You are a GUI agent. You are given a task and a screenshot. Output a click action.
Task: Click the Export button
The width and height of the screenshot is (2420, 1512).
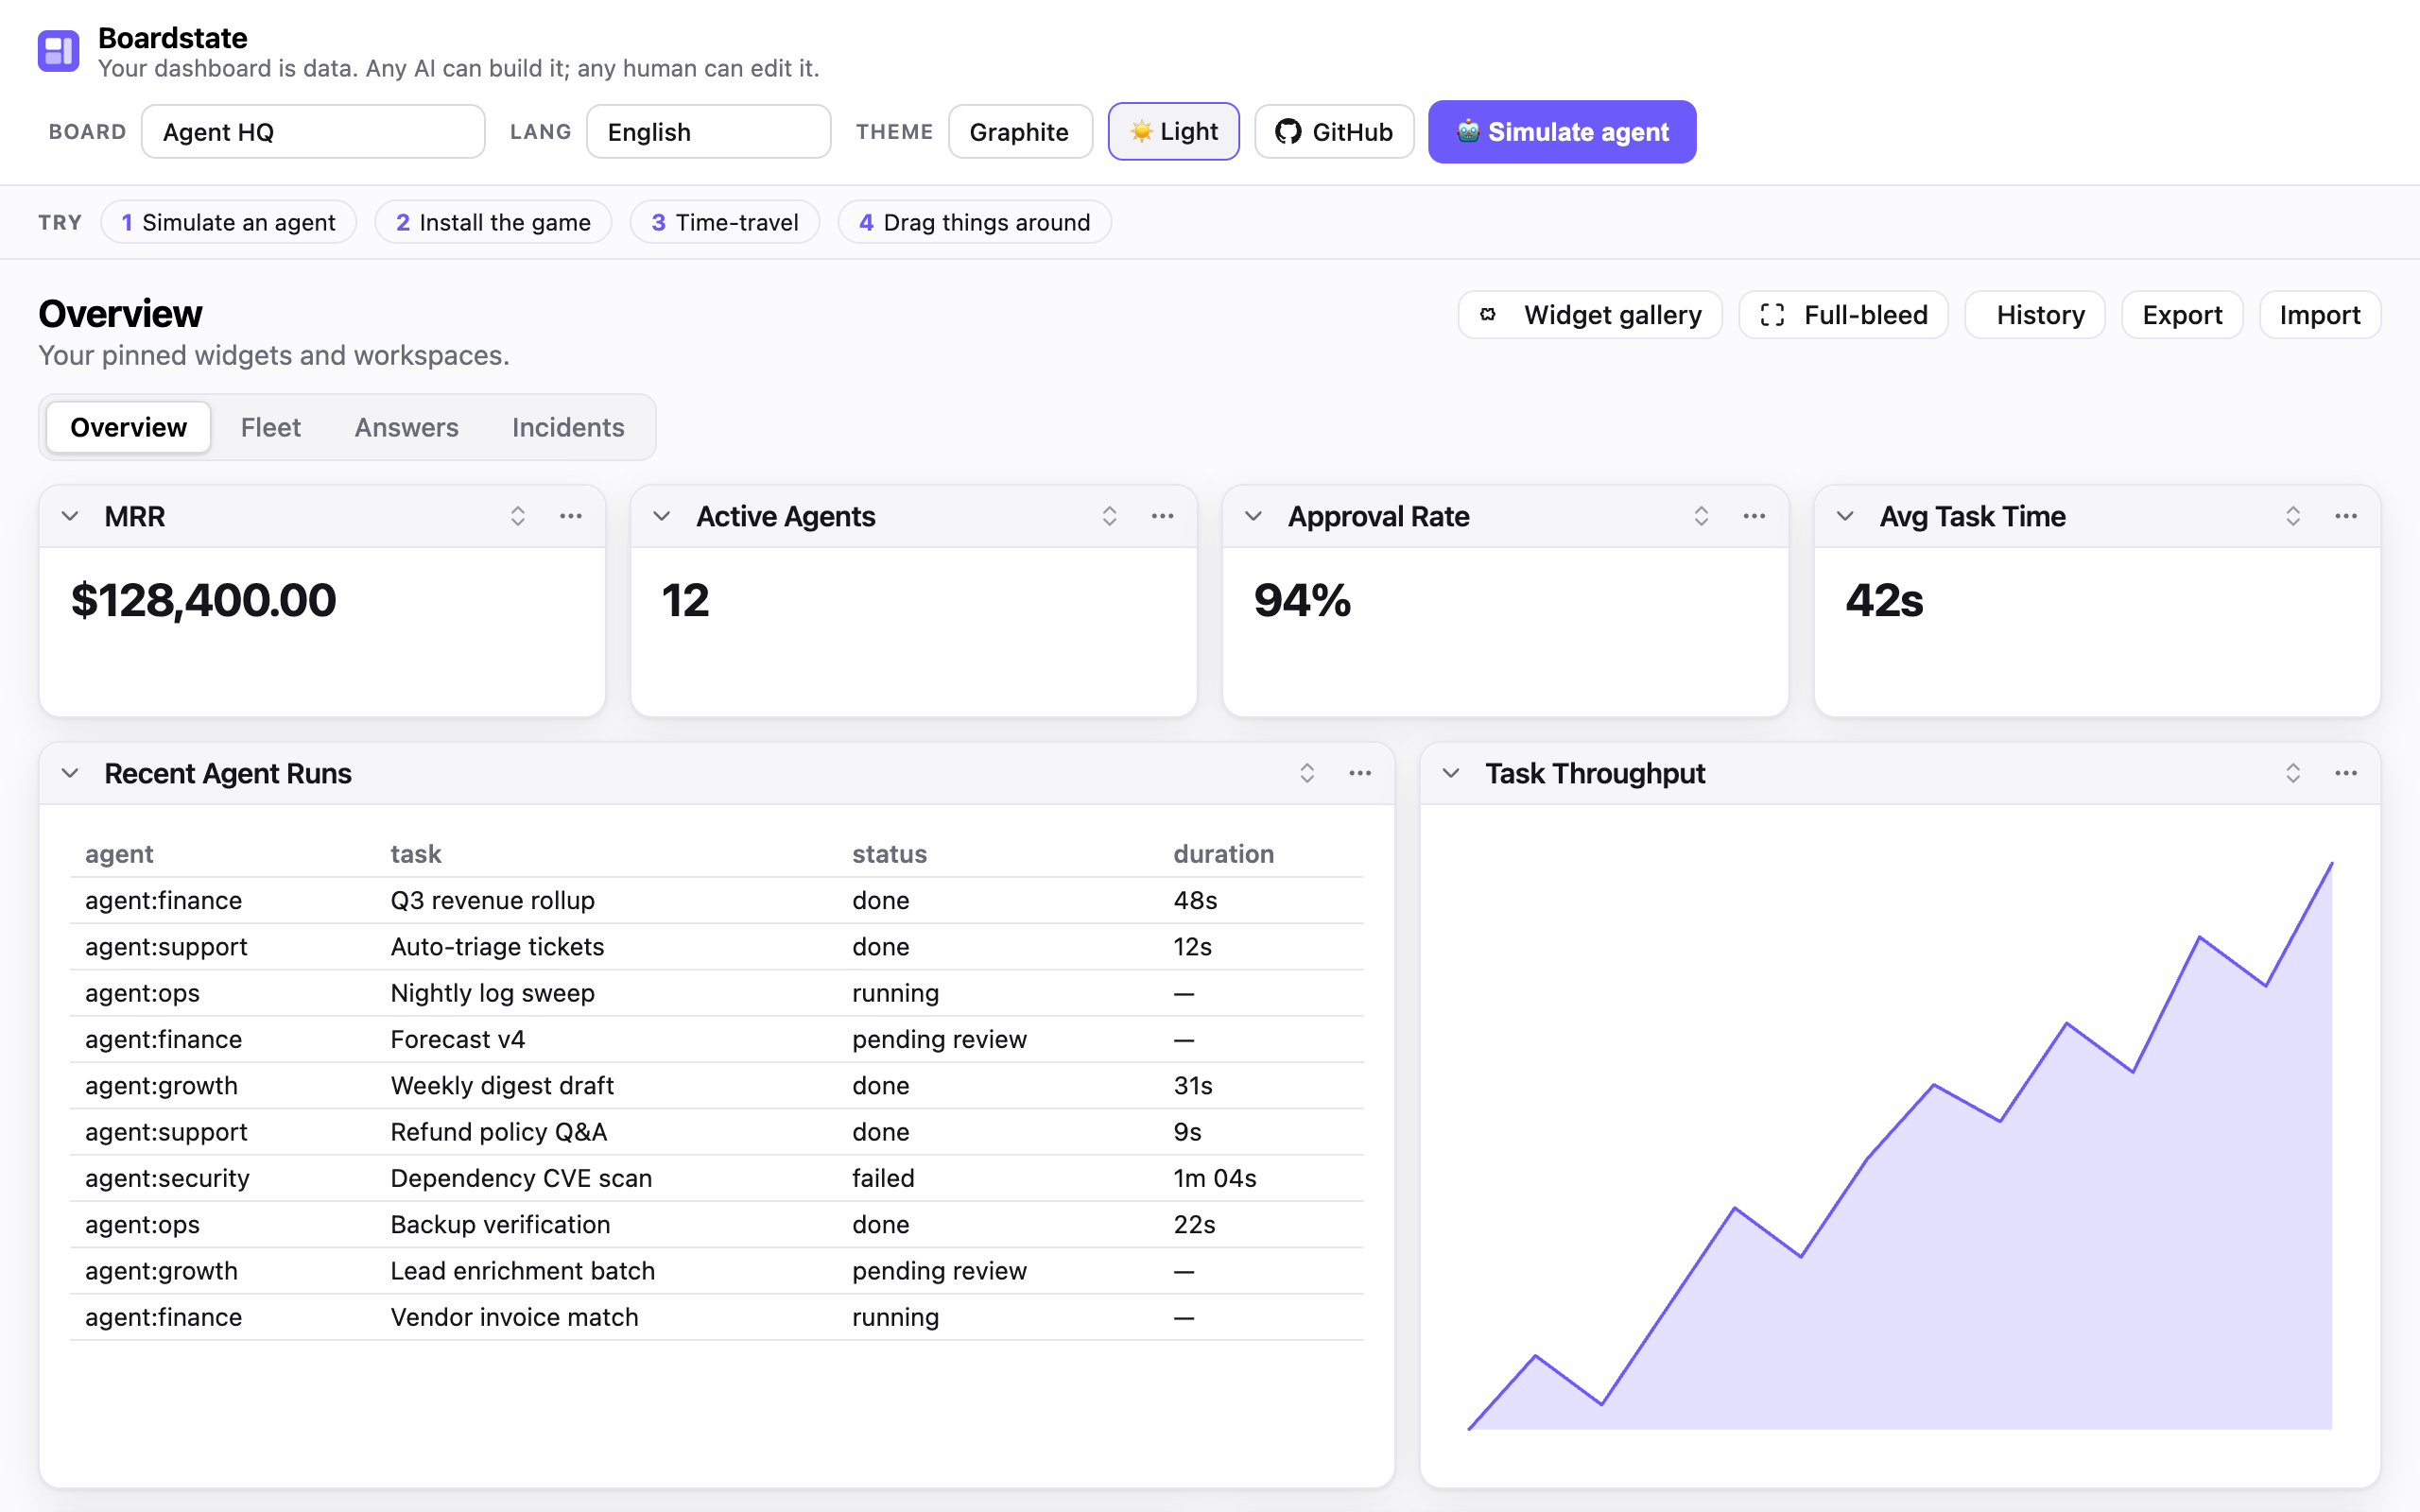pos(2182,315)
